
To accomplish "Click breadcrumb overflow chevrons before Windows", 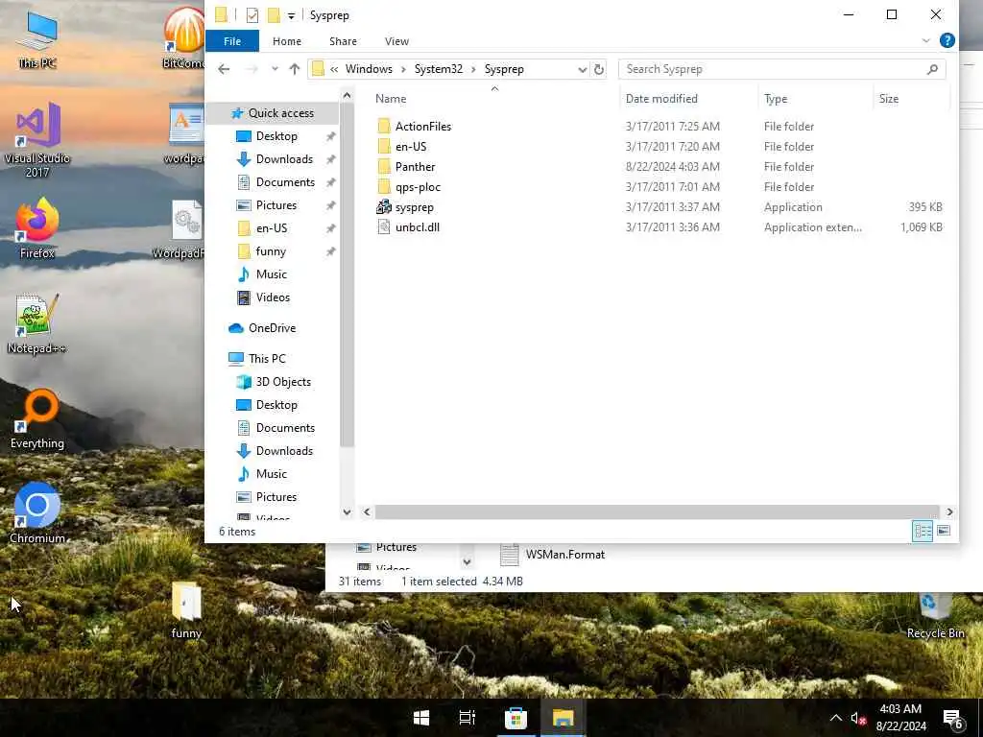I will pyautogui.click(x=334, y=69).
